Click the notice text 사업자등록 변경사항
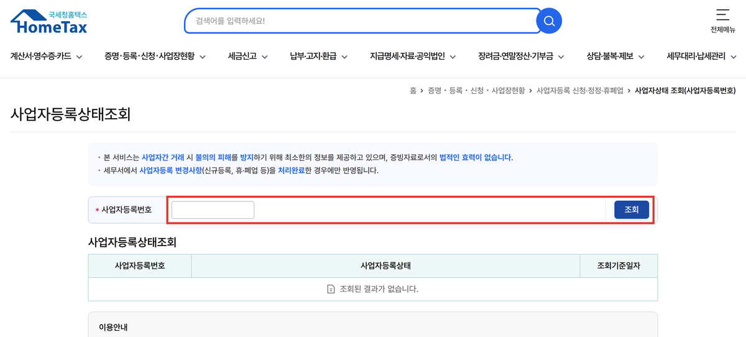Image resolution: width=746 pixels, height=337 pixels. coord(170,170)
